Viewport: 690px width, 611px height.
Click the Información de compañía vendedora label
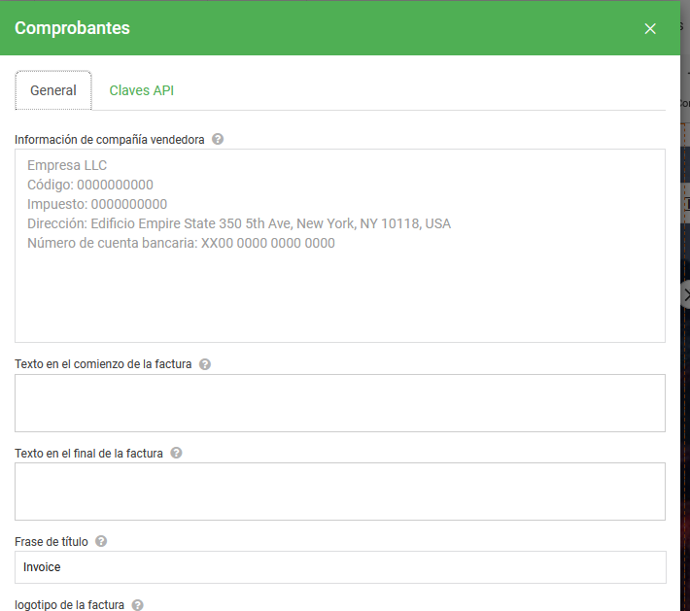pos(109,140)
